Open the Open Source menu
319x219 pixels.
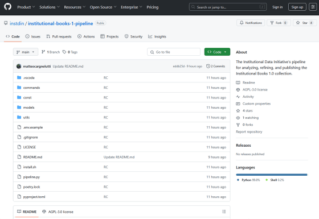coord(103,7)
